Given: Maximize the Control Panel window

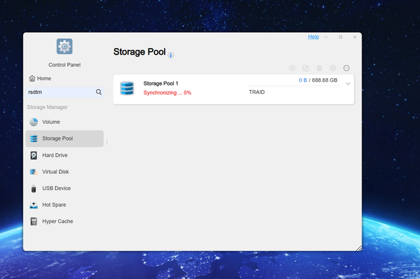Looking at the screenshot, I should (x=341, y=37).
